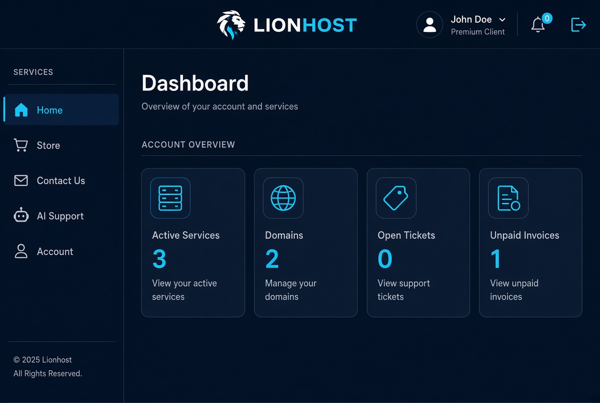Open the notifications bell
This screenshot has height=403, width=600.
tap(538, 25)
